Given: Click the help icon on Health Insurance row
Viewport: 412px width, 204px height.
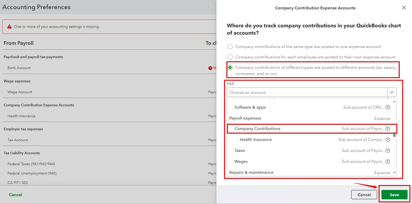Looking at the screenshot, I should 388,140.
